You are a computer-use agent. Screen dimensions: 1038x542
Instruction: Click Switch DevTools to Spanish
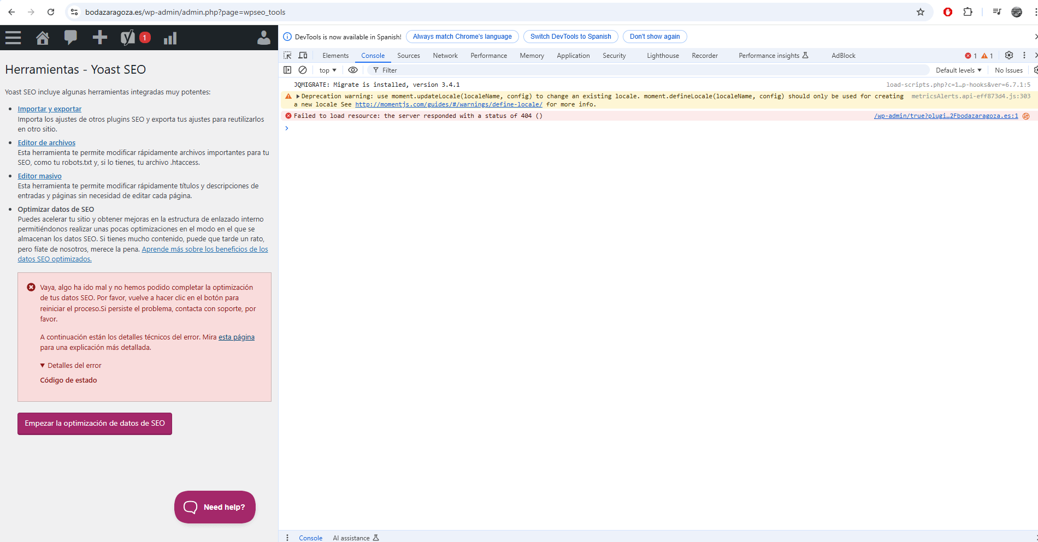(571, 37)
